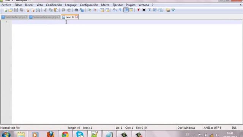Click the Print toolbar icon
Screen dimensions: 243x137
click(x=38, y=10)
